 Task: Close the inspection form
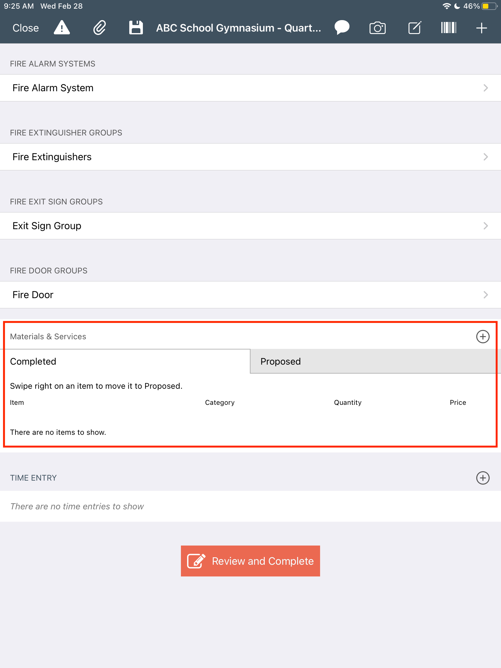(x=26, y=28)
